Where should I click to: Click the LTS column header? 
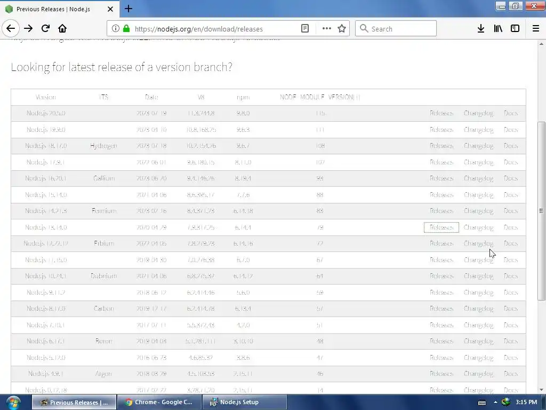coord(104,97)
